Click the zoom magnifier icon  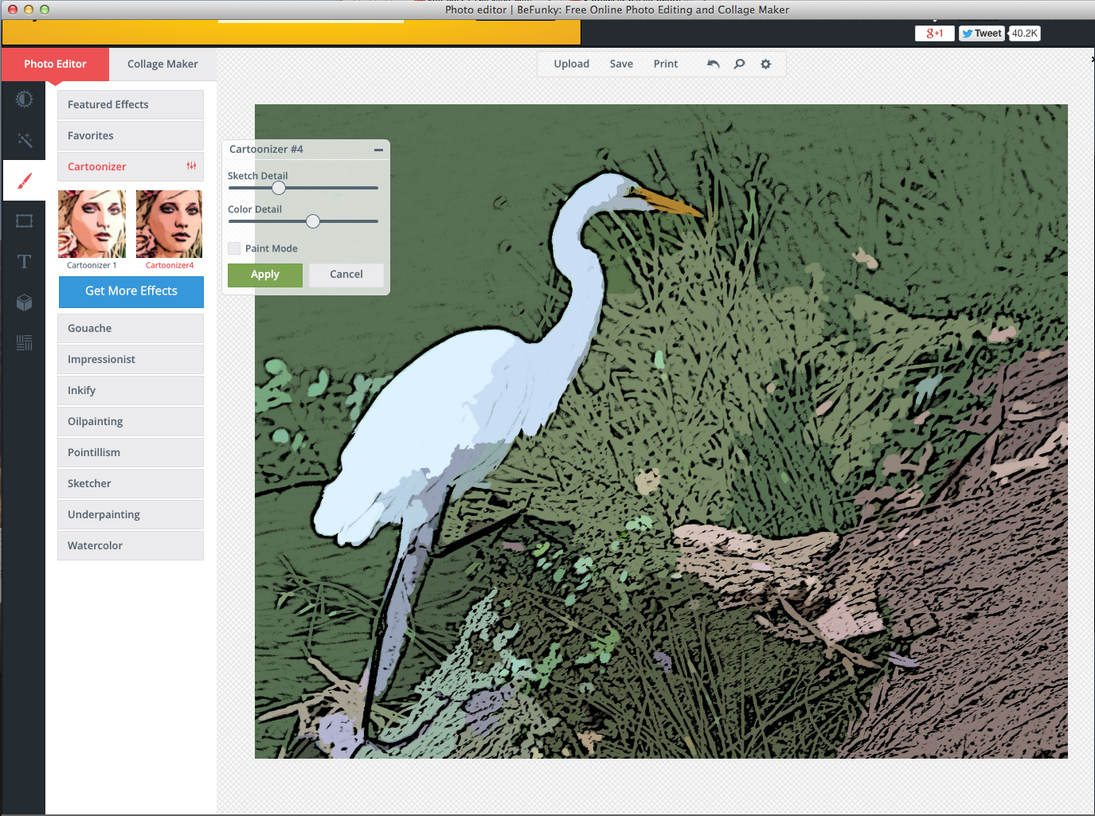(x=739, y=64)
